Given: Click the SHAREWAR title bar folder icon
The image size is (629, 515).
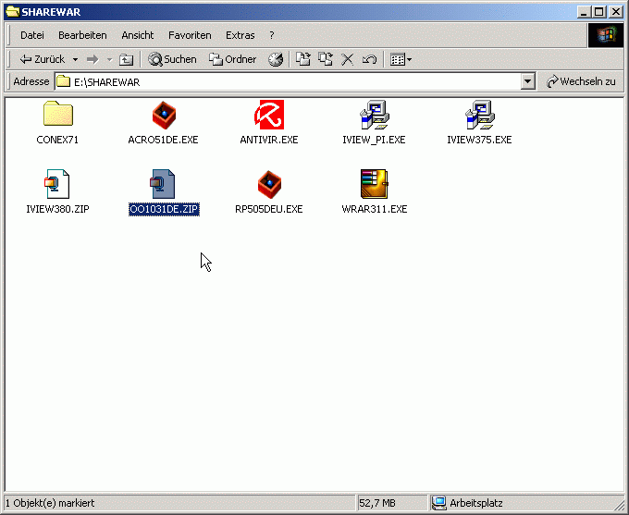Looking at the screenshot, I should click(12, 12).
